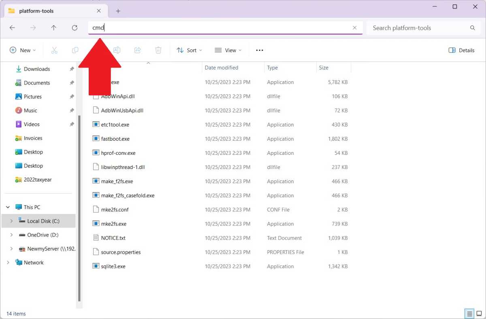This screenshot has height=319, width=486.
Task: Select Network in navigation pane
Action: click(34, 262)
